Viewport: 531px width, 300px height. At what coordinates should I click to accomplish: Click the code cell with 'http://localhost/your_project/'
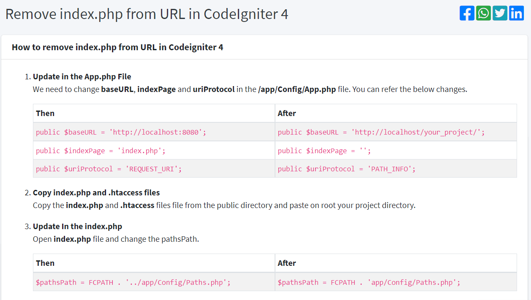coord(396,132)
